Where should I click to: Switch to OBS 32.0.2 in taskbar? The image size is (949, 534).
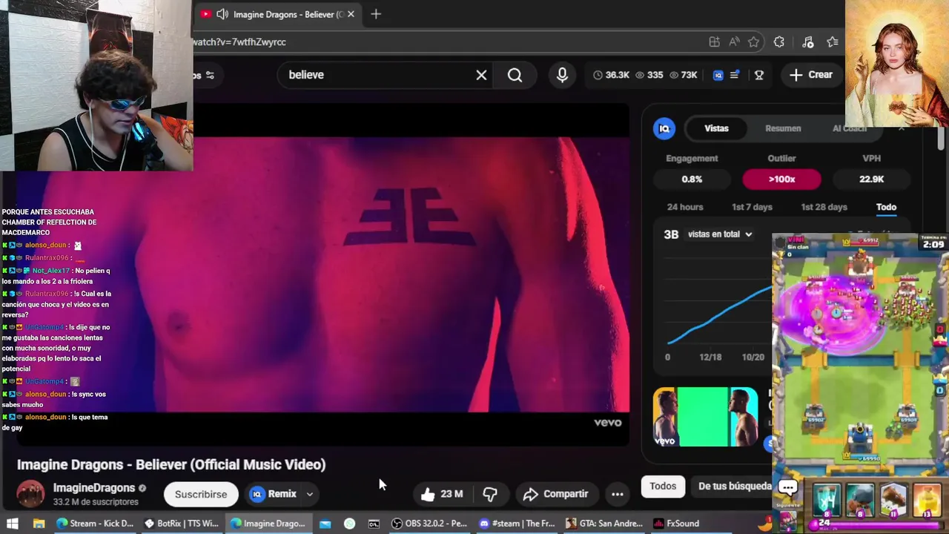430,524
